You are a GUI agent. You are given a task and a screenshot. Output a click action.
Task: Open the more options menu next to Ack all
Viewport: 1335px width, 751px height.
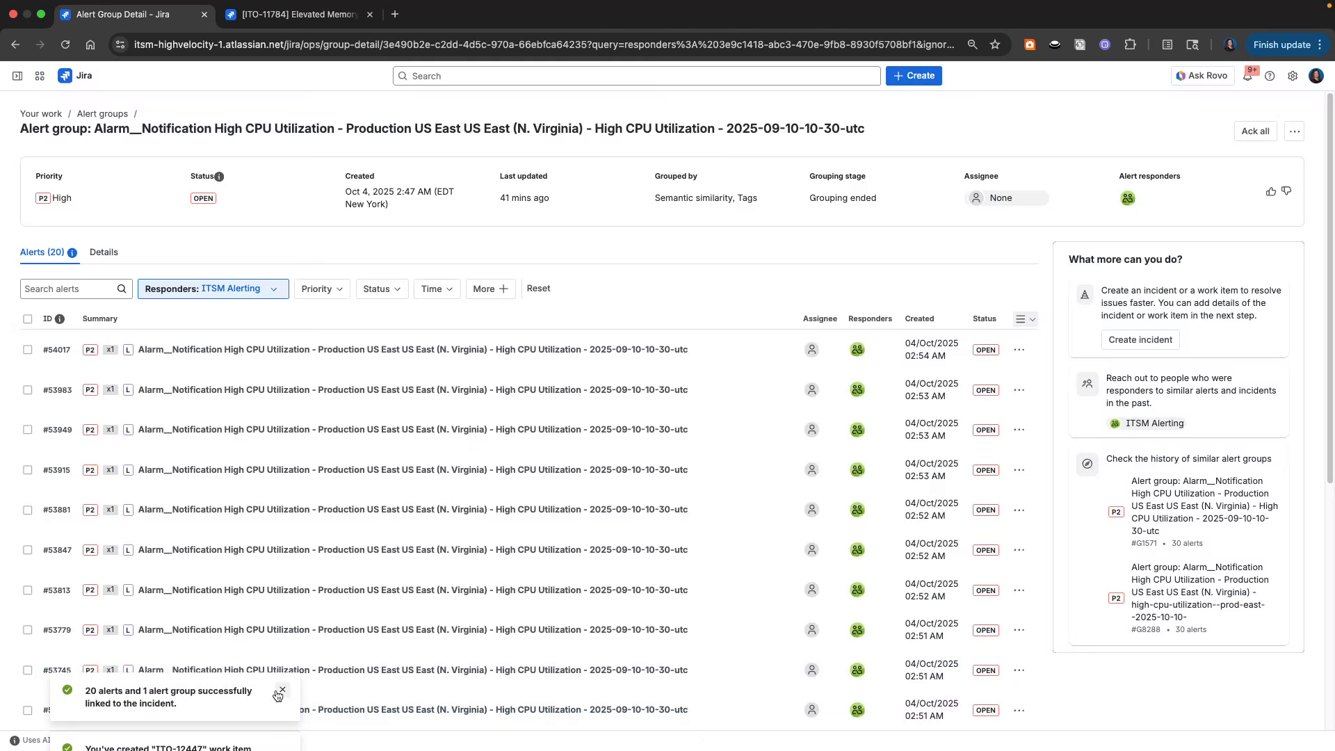[1294, 131]
